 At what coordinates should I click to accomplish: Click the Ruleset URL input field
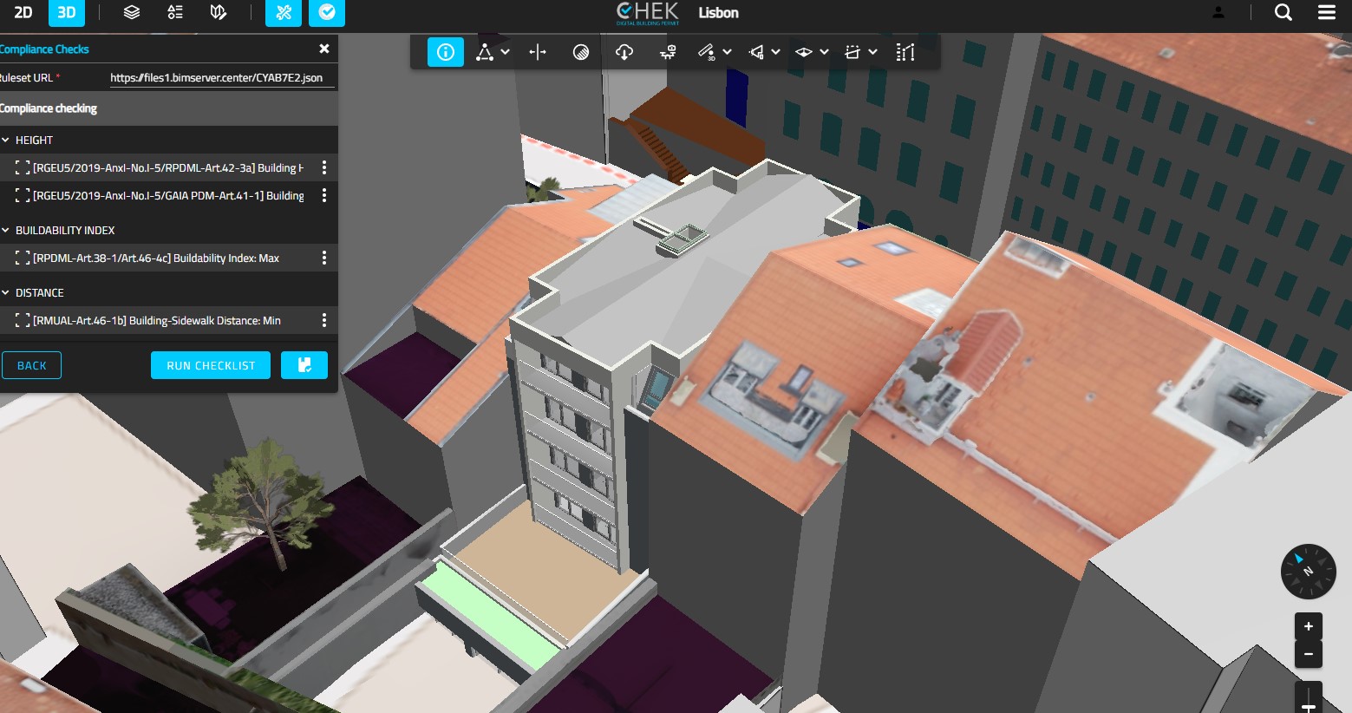pyautogui.click(x=221, y=77)
